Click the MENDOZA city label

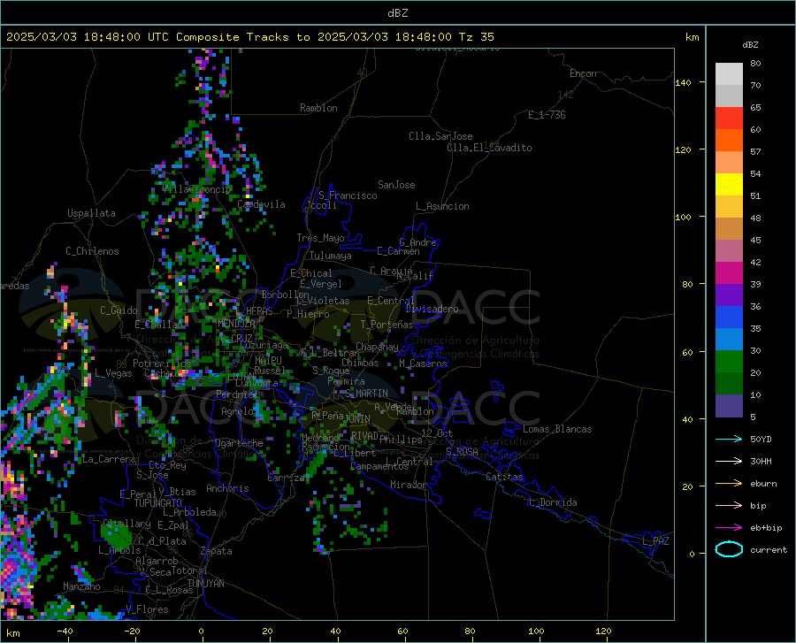tap(236, 324)
